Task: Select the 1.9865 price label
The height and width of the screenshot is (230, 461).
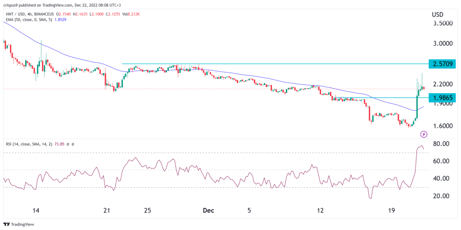Action: pos(442,98)
